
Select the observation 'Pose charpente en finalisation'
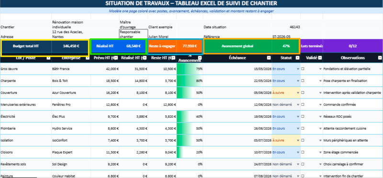pos(353,80)
